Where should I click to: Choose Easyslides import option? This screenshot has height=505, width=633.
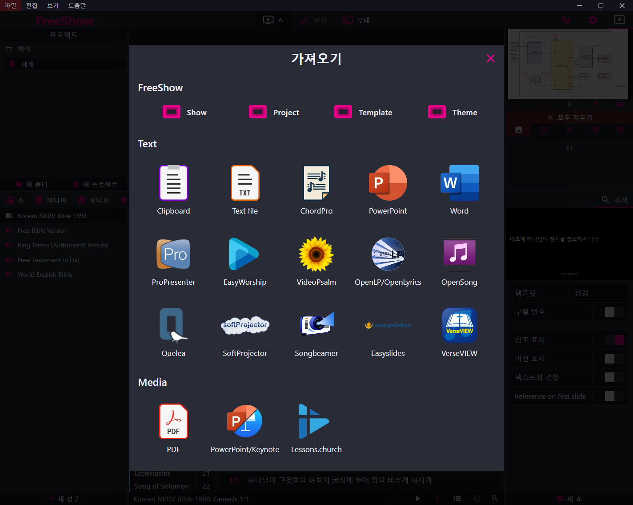click(x=388, y=332)
